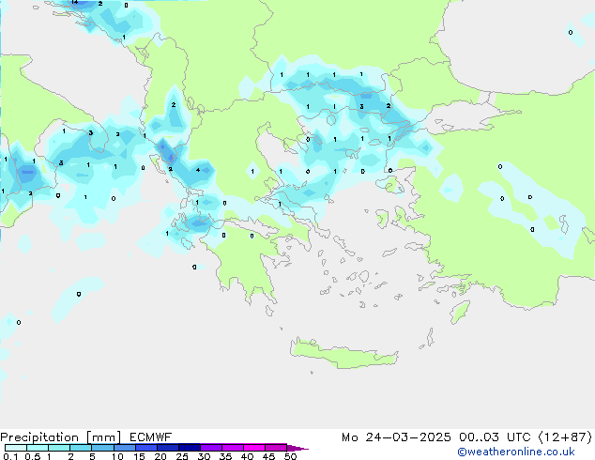595x460 pixels.
Task: Pick the 15–20 mm legend color swatch
Action: click(x=146, y=448)
